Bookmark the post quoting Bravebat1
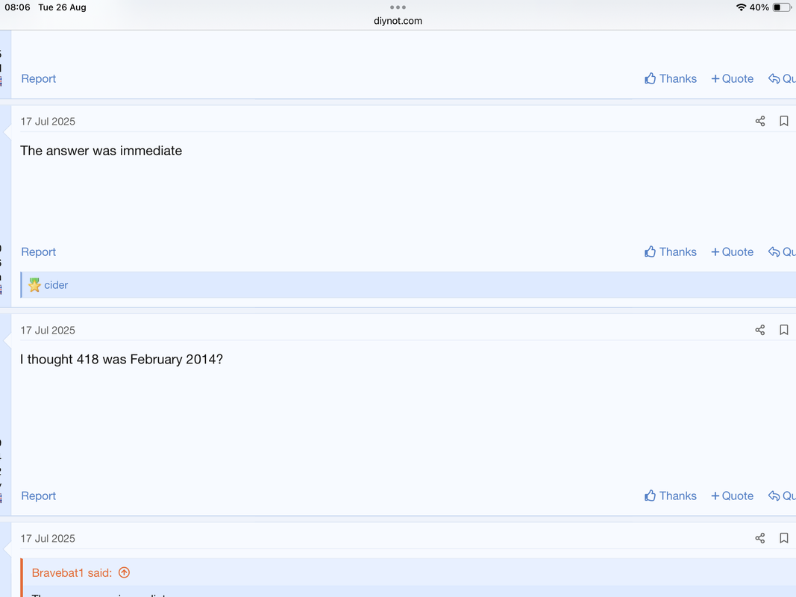This screenshot has height=597, width=796. [784, 538]
